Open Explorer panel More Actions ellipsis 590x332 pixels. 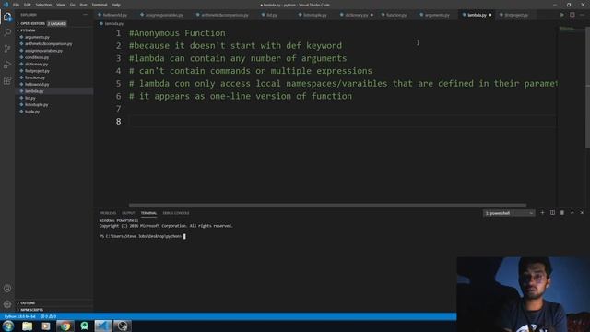point(86,15)
